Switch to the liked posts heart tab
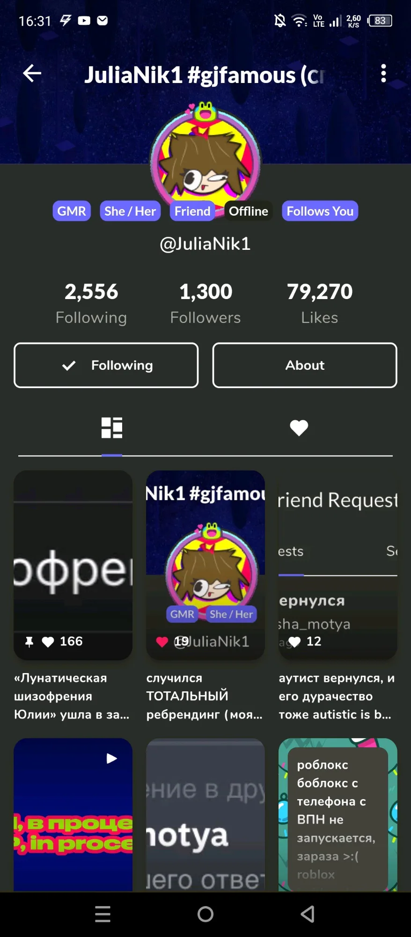The height and width of the screenshot is (937, 411). (299, 427)
